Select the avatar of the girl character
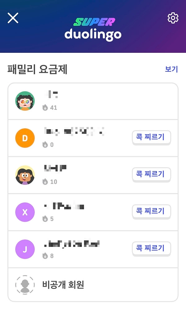This screenshot has height=309, width=186. (x=25, y=175)
